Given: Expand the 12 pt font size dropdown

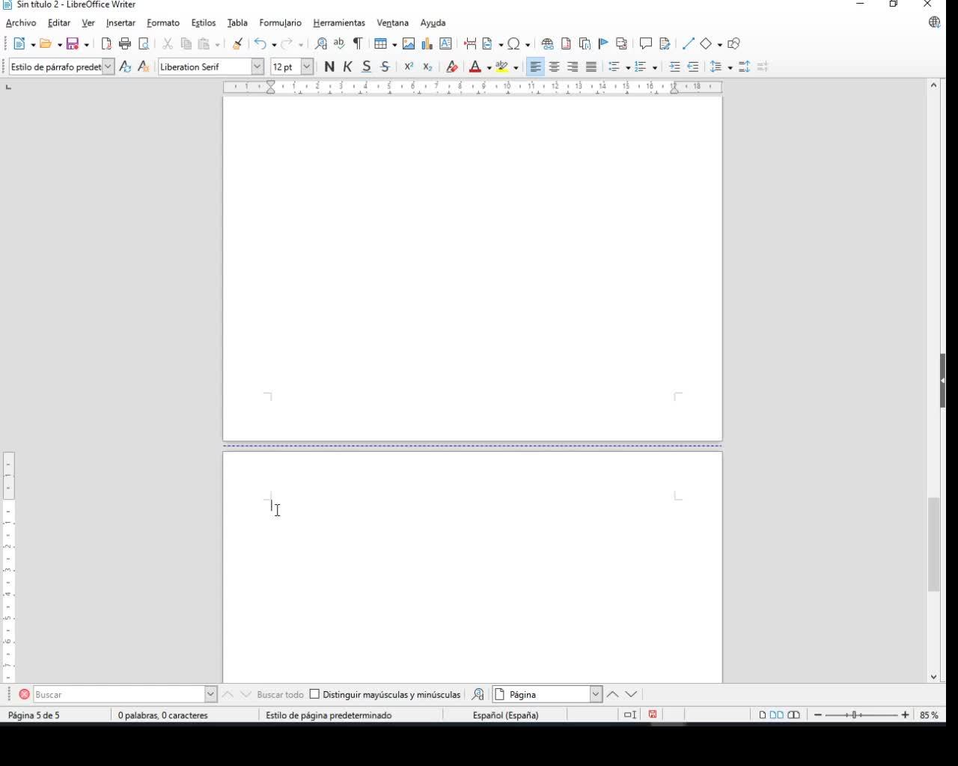Looking at the screenshot, I should 307,67.
